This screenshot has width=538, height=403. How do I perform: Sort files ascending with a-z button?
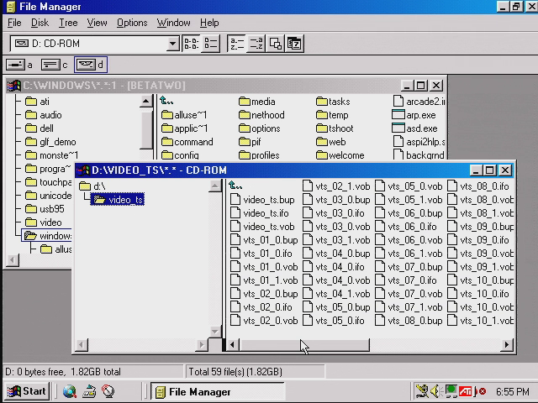point(237,44)
